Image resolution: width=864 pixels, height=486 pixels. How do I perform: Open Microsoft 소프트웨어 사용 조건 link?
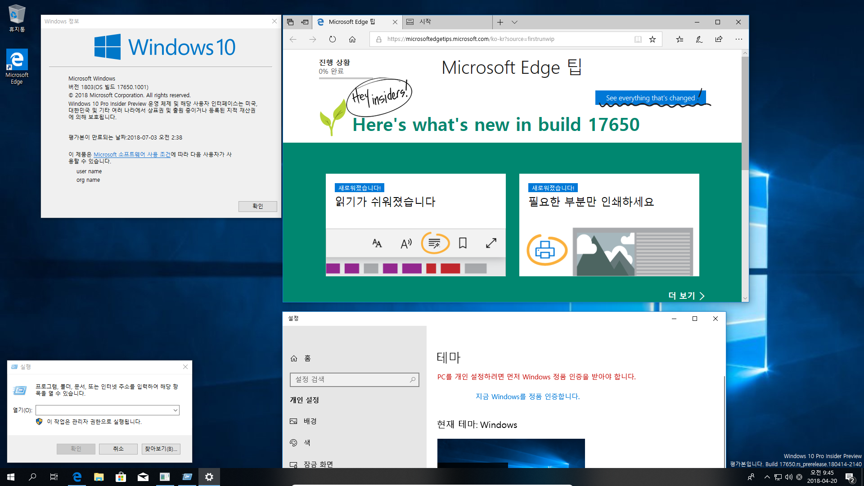[x=132, y=154]
